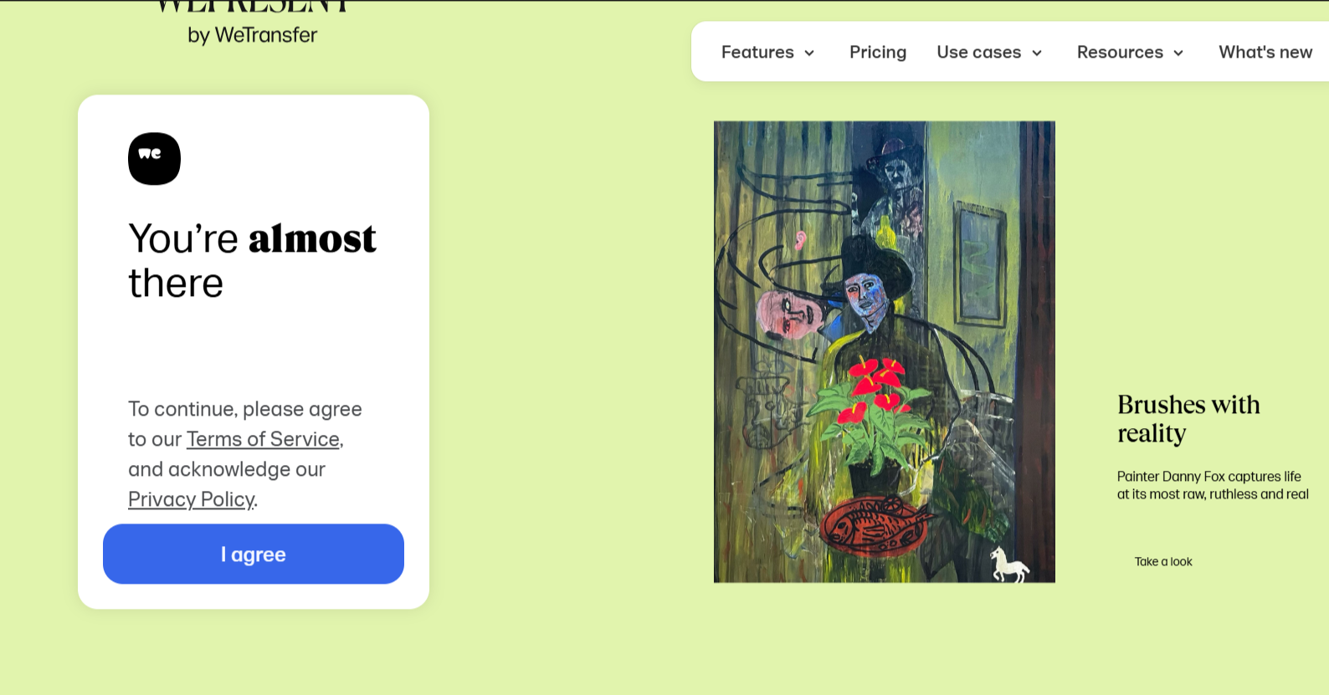Open the What's new menu item

(x=1265, y=52)
